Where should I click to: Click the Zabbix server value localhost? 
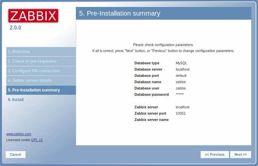point(182,107)
